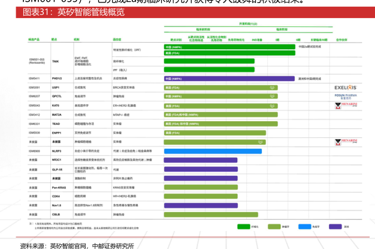Click the ISM5411 product name
The height and width of the screenshot is (249, 375).
(34, 79)
